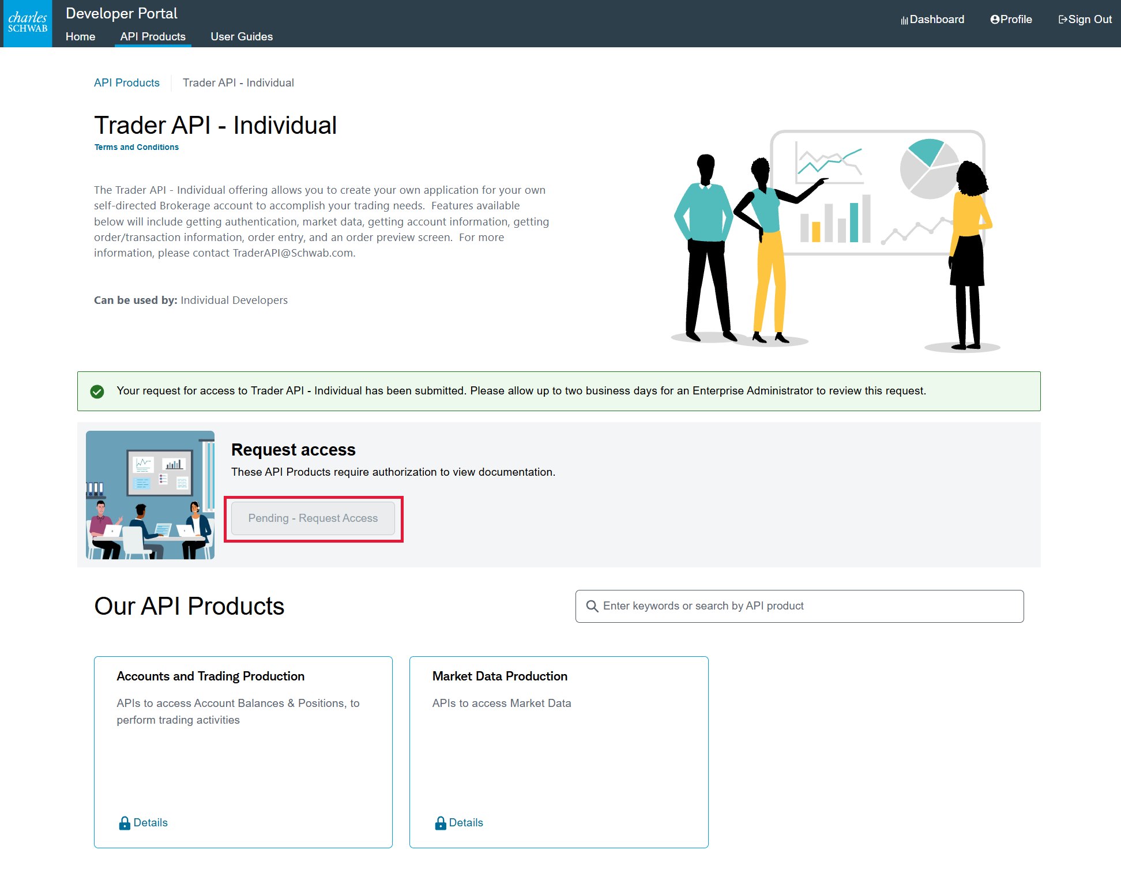Open Terms and Conditions link
This screenshot has height=869, width=1121.
coord(137,147)
